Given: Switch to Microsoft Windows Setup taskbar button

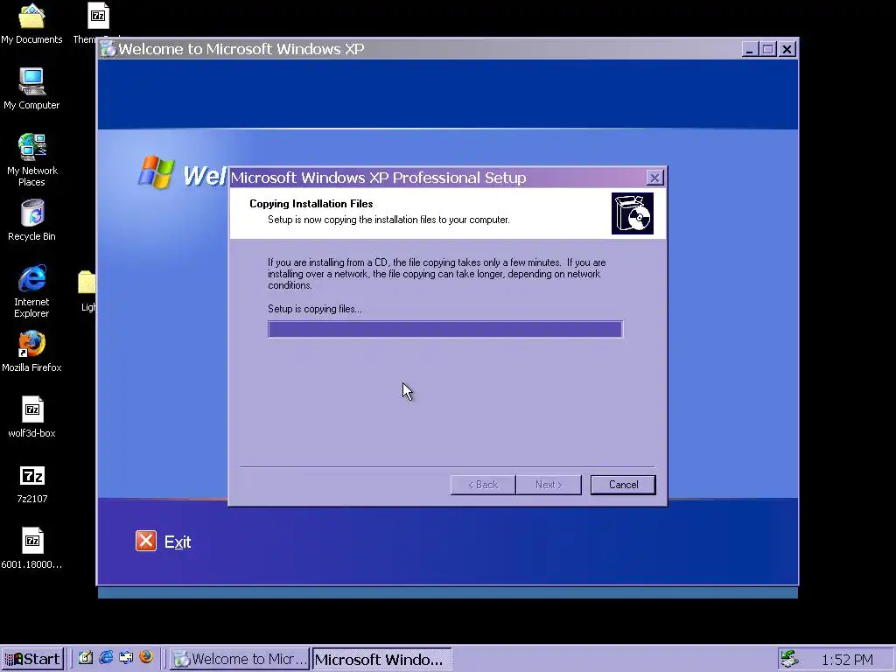Looking at the screenshot, I should click(381, 659).
